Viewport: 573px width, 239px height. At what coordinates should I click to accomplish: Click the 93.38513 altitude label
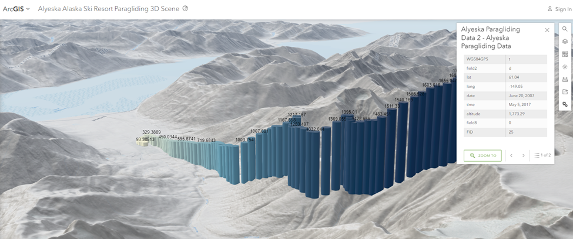pos(145,139)
